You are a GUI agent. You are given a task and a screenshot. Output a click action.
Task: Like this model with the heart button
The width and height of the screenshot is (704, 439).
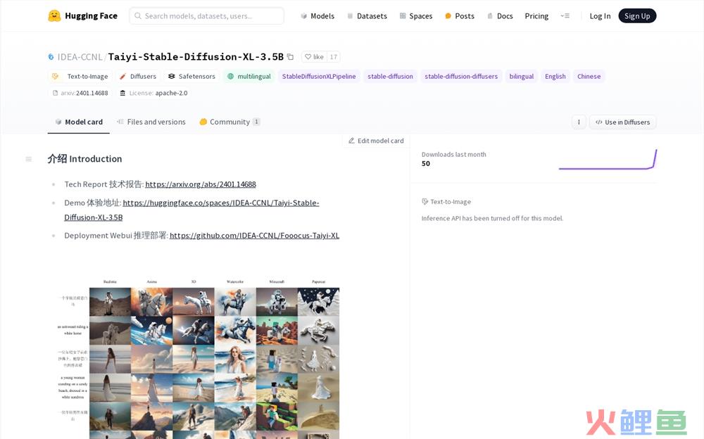click(314, 57)
